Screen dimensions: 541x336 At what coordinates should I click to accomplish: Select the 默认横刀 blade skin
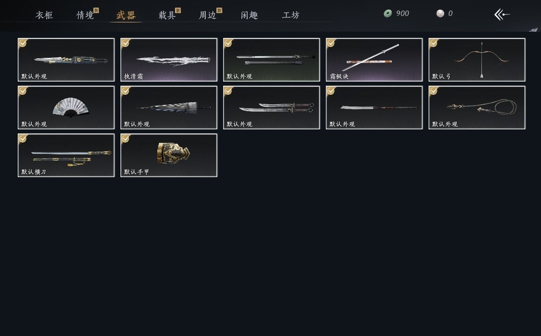pyautogui.click(x=66, y=156)
